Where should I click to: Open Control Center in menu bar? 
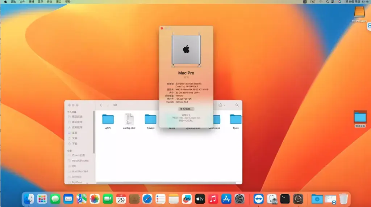[x=333, y=2]
